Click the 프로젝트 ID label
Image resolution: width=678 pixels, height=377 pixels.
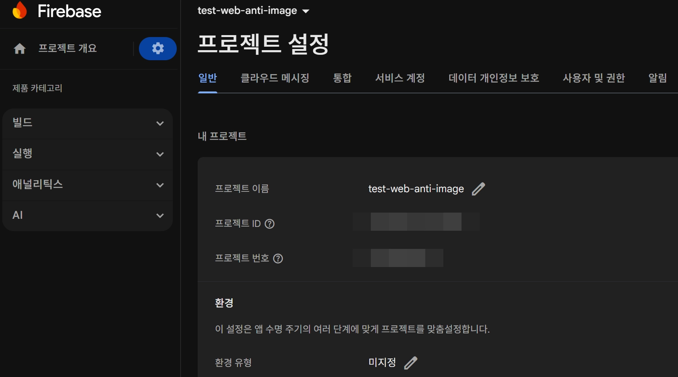pyautogui.click(x=238, y=224)
